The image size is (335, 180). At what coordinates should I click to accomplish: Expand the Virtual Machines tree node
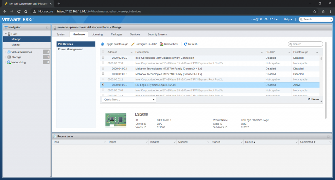click(6, 52)
